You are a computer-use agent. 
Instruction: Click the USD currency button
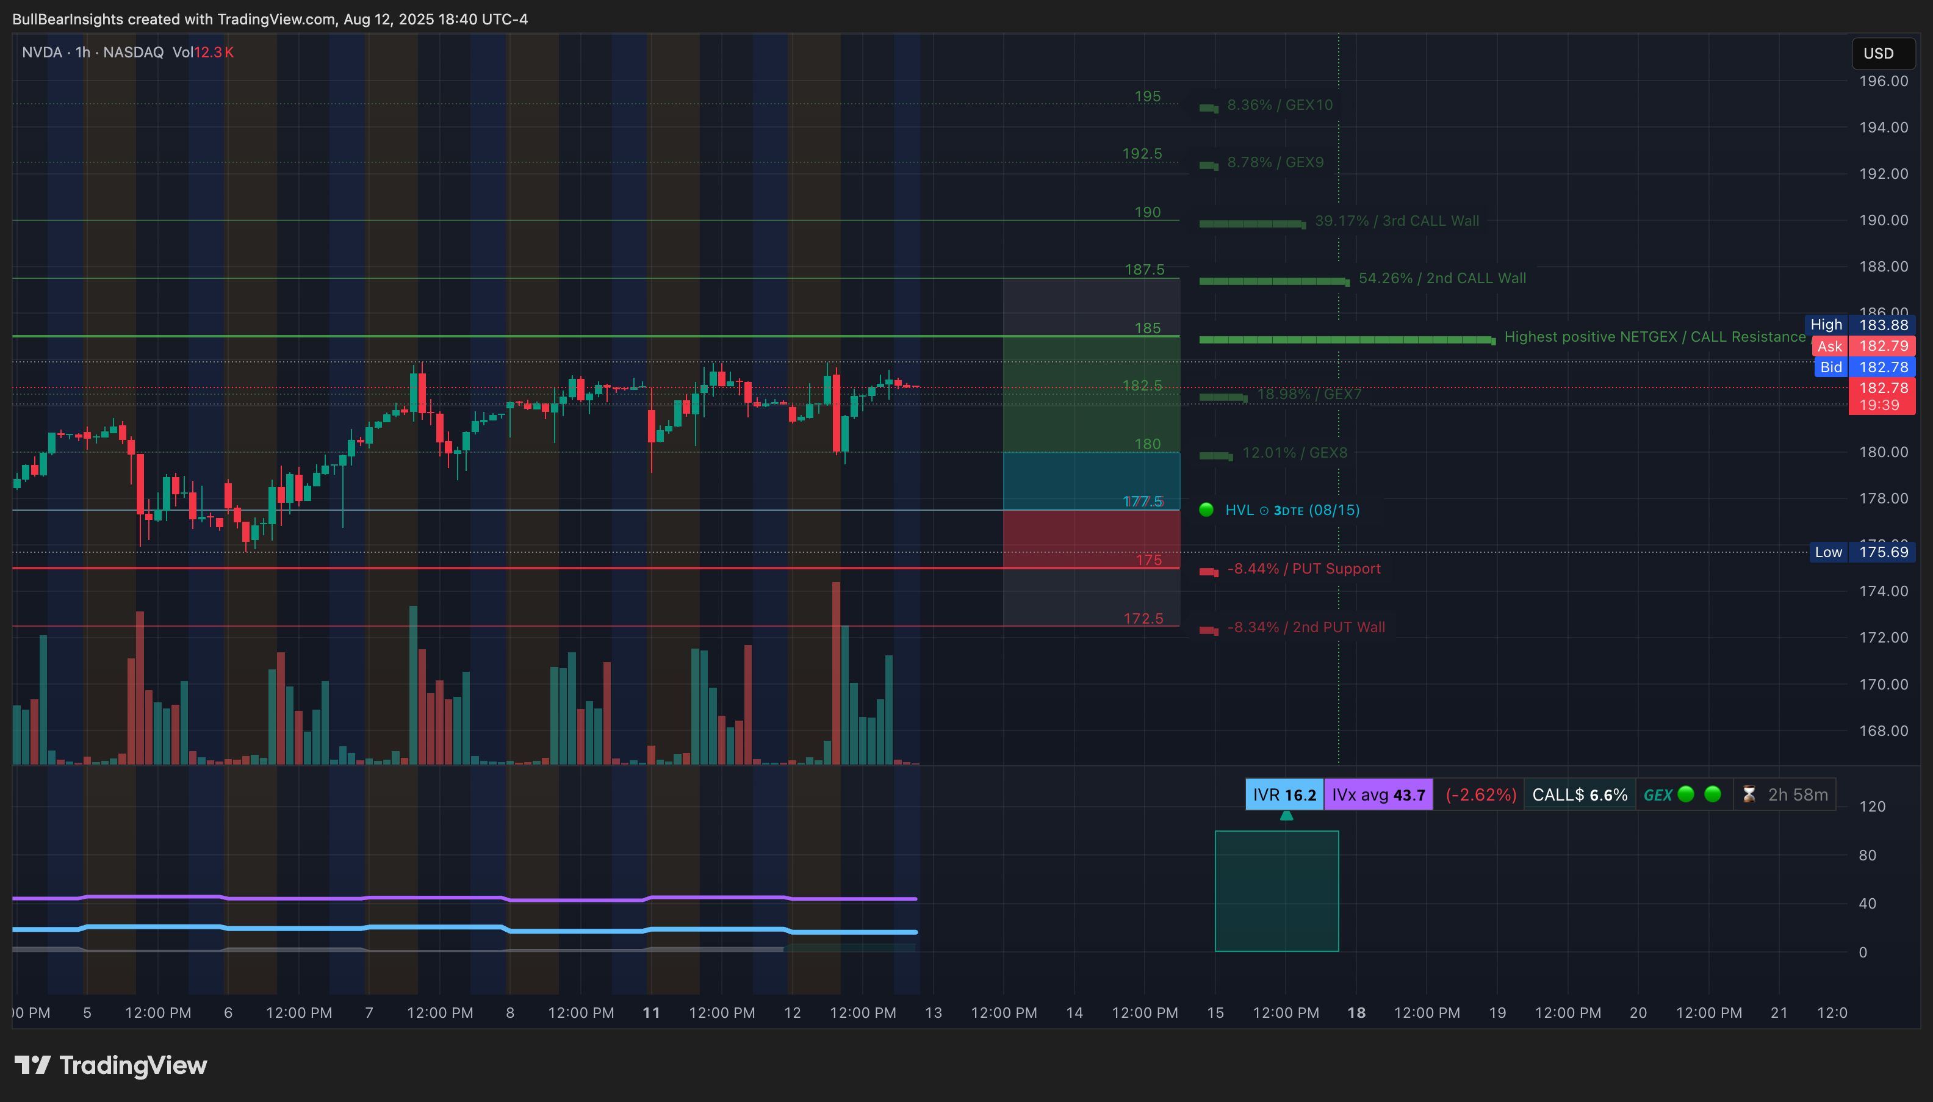pos(1882,53)
